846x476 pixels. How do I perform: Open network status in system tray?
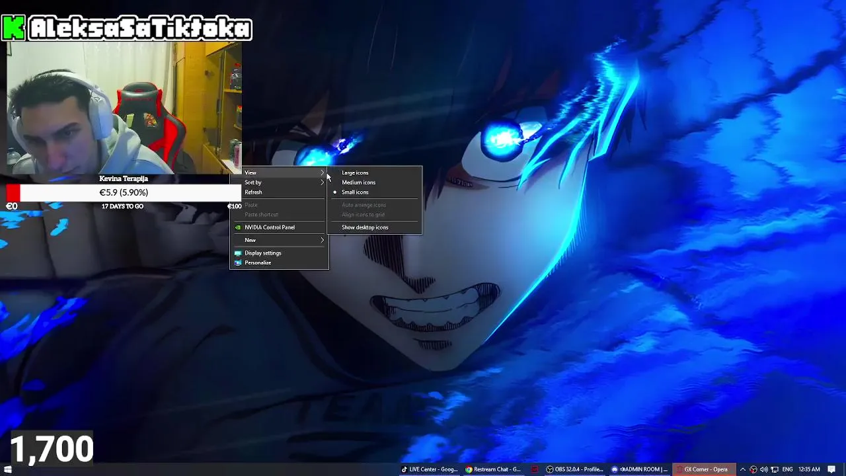775,469
